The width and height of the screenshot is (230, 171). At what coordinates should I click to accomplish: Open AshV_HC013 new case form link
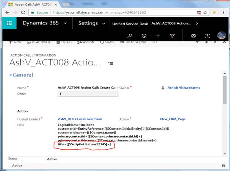tap(80, 119)
